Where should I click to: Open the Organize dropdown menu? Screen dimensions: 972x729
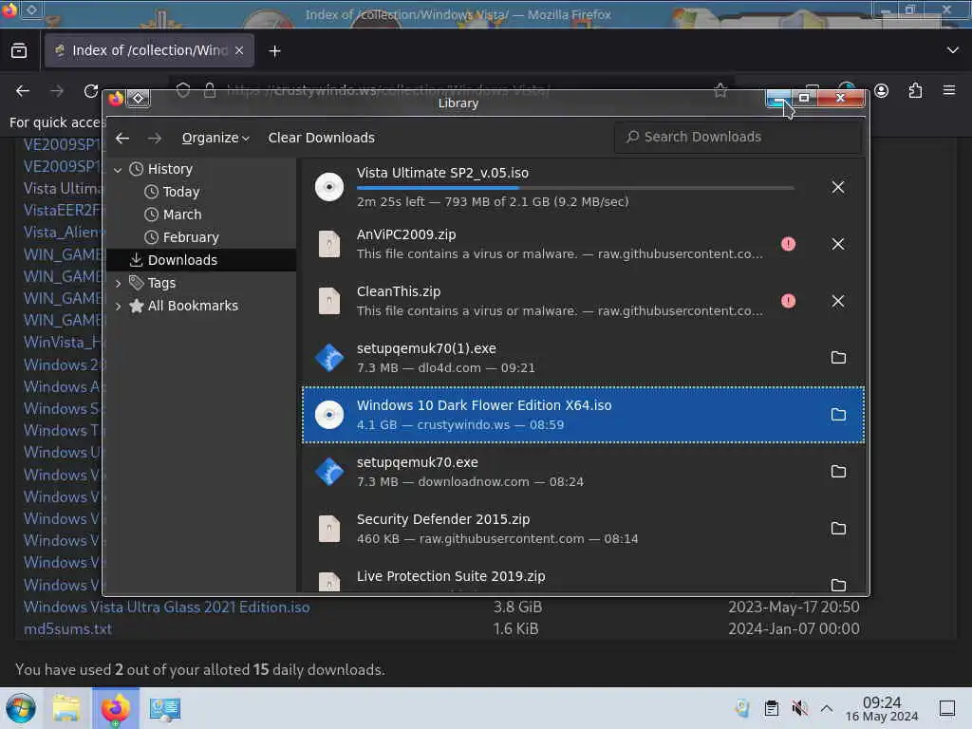(x=215, y=138)
